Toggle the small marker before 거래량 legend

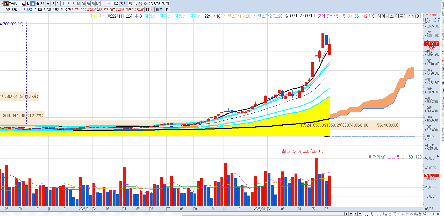370,157
